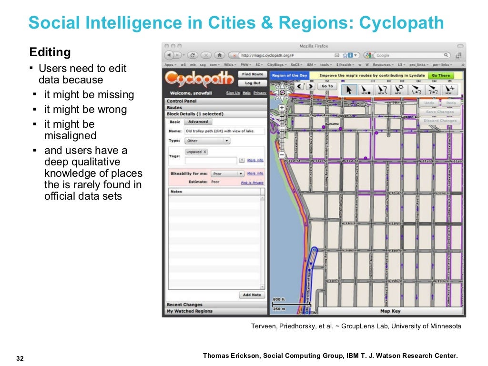
Task: Open the IBM bookmarks menu
Action: [x=311, y=65]
